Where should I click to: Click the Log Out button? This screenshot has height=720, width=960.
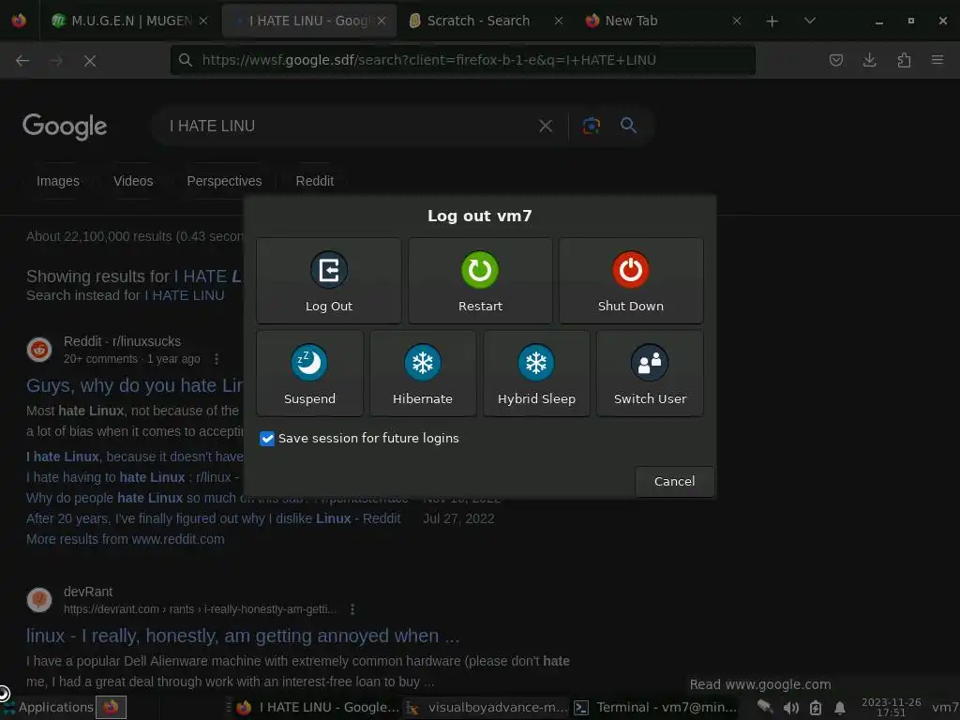(329, 281)
